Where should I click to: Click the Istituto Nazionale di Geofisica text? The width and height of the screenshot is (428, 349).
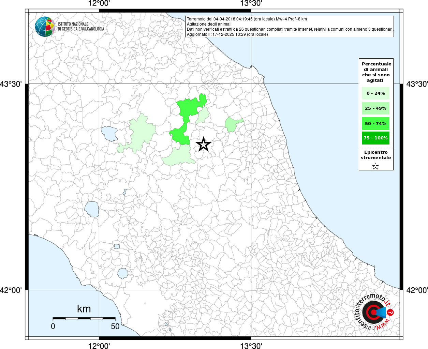81,27
